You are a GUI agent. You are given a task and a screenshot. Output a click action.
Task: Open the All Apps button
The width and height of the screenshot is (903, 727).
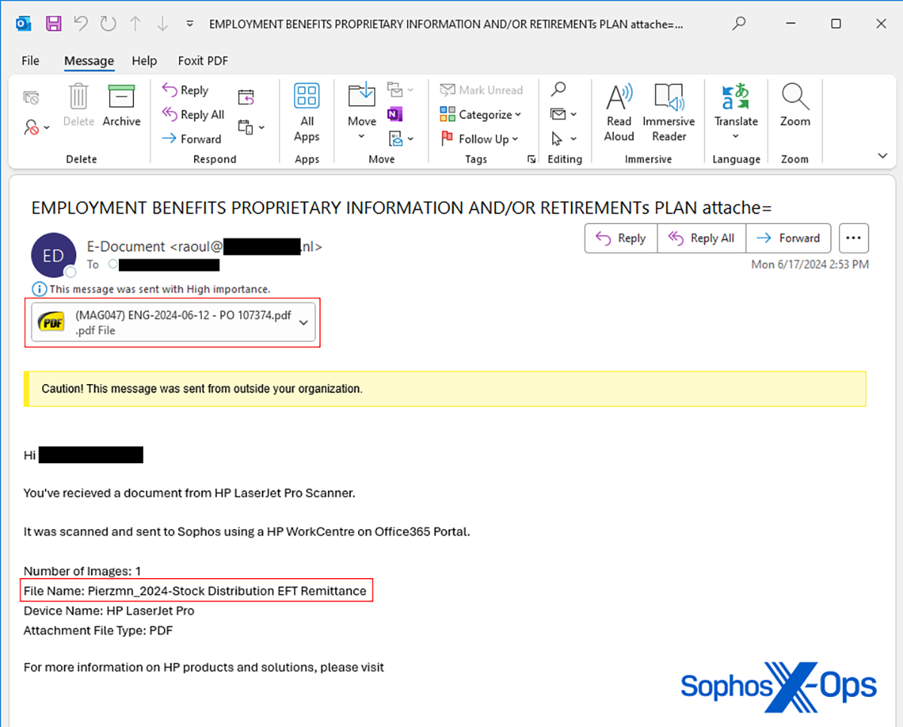[x=307, y=113]
